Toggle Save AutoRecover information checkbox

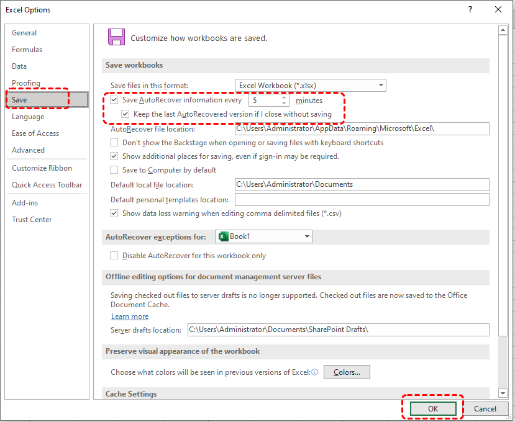point(114,100)
